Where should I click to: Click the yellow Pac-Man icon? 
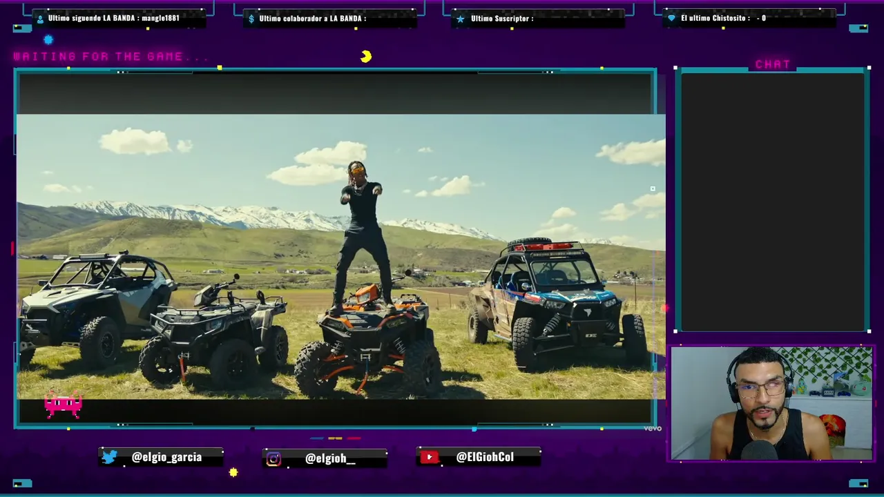366,57
